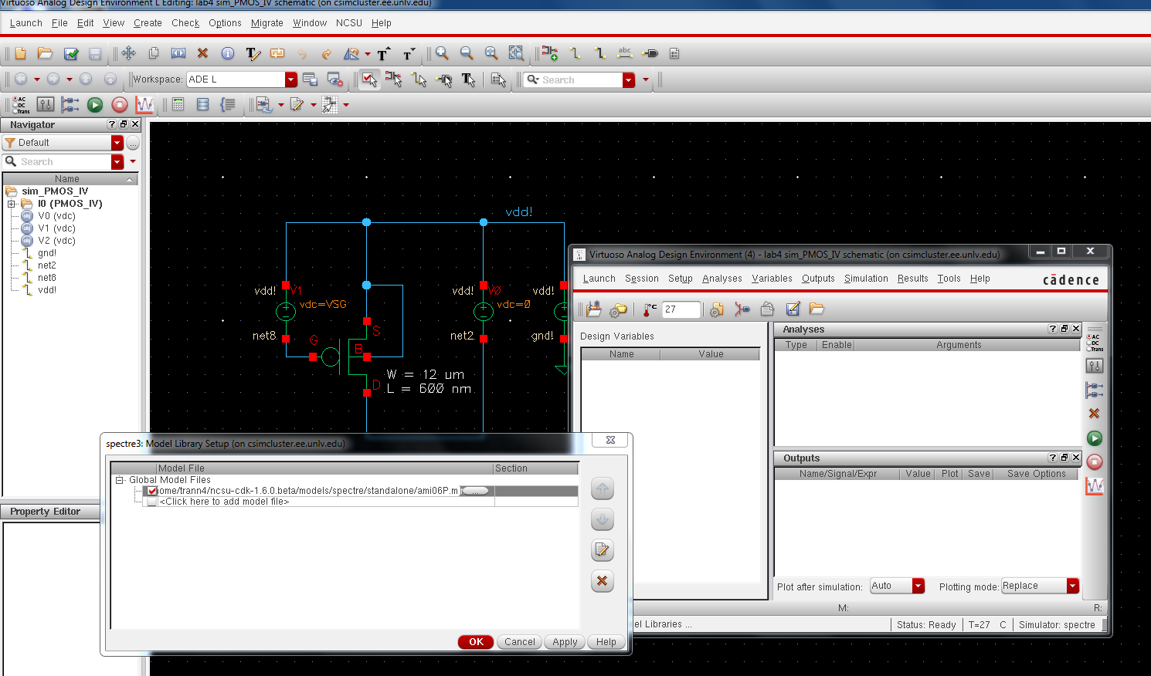This screenshot has height=676, width=1151.
Task: Click the Zoom to Selected icon
Action: 516,53
